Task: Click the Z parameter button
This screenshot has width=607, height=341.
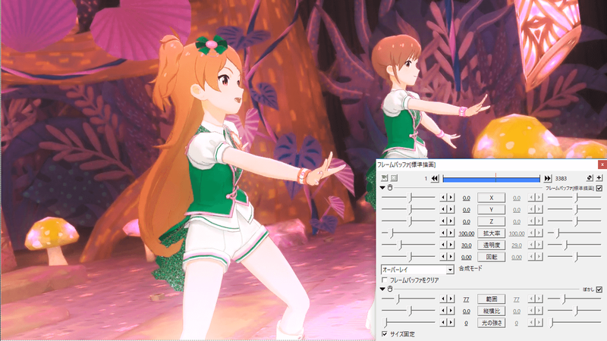Action: pos(491,221)
